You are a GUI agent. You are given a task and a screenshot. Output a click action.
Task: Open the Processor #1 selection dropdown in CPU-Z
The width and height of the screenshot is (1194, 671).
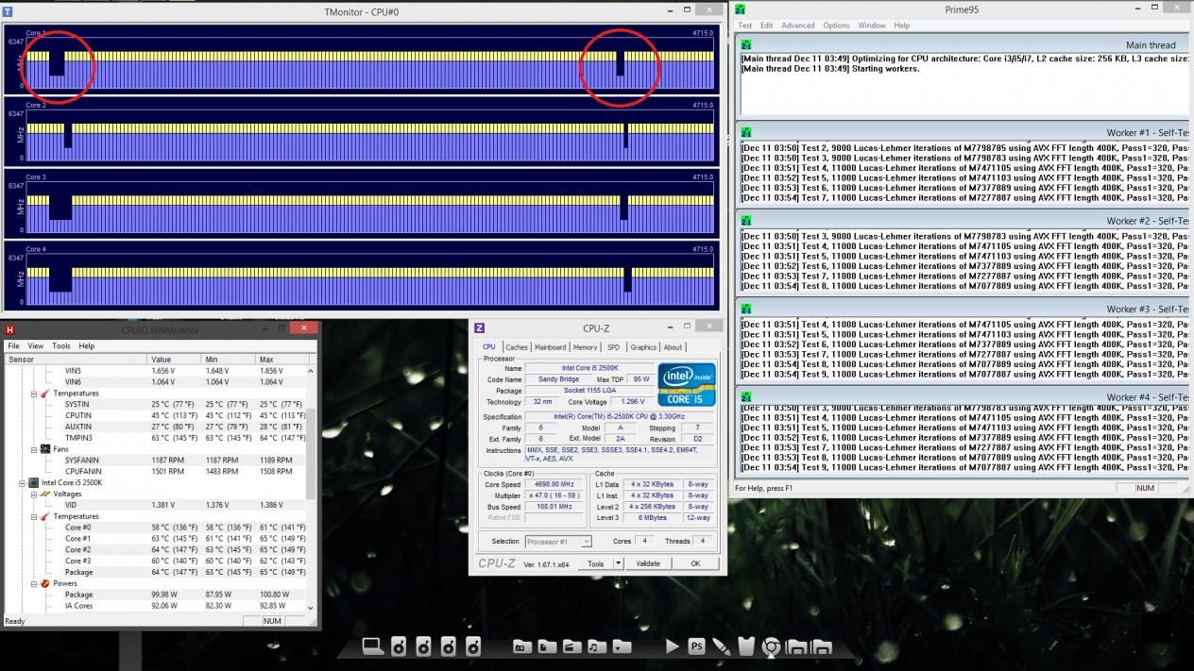pyautogui.click(x=557, y=542)
